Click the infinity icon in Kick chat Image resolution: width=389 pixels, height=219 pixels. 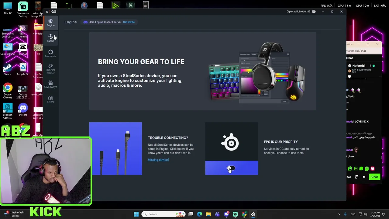coord(349,177)
